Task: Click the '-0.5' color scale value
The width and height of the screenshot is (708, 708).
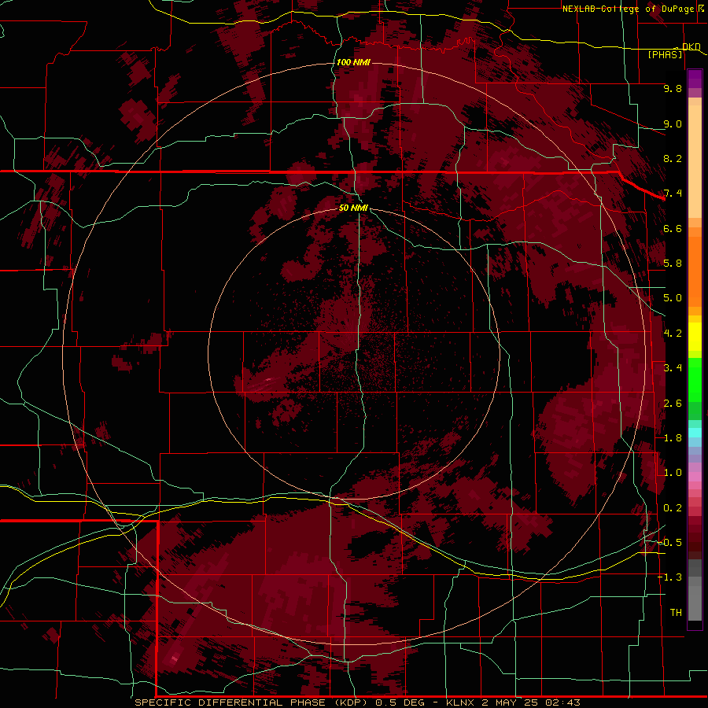Action: (x=670, y=543)
